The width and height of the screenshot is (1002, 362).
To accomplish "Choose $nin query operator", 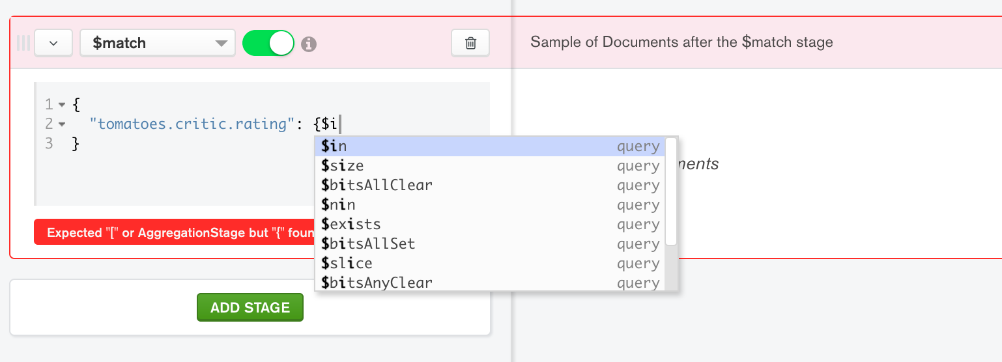I will pyautogui.click(x=490, y=205).
